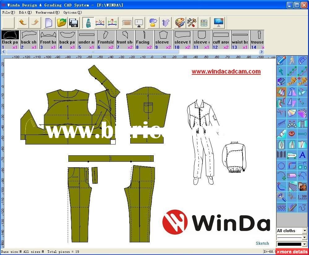Click the Undo arrow toolbar icon
This screenshot has width=309, height=255.
[x=23, y=23]
